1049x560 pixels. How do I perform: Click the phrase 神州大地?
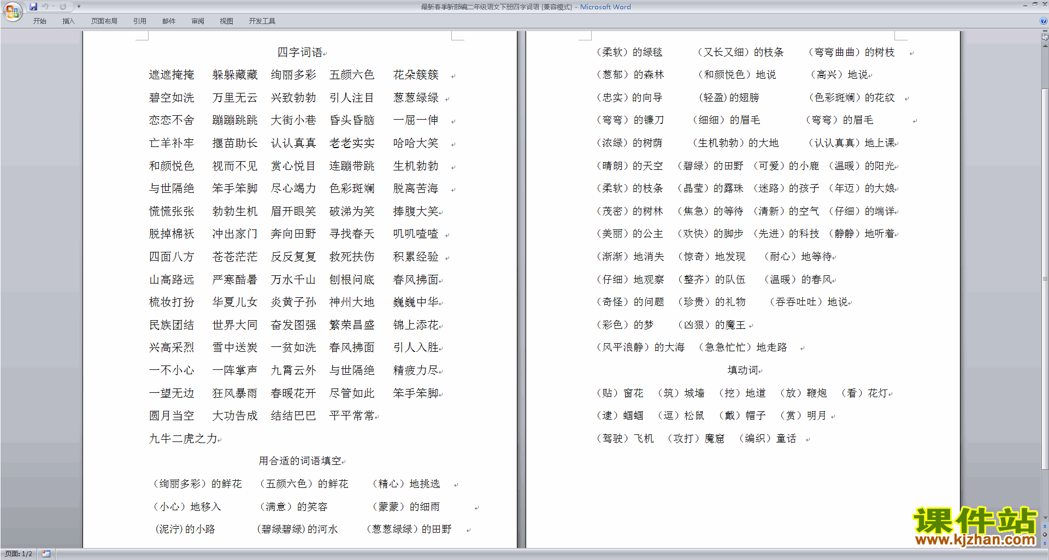(x=352, y=302)
